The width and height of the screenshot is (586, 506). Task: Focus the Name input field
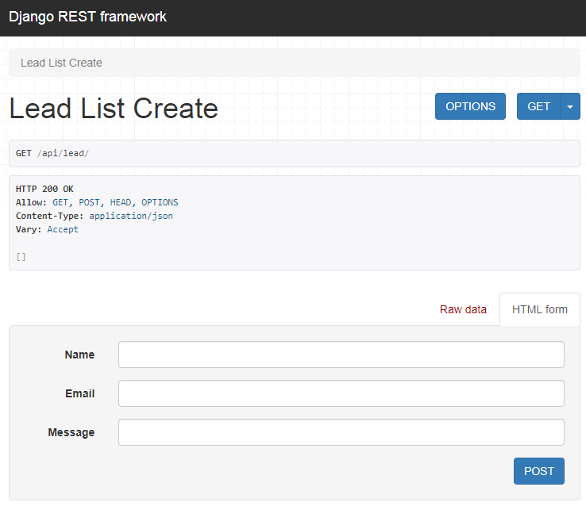pos(341,355)
